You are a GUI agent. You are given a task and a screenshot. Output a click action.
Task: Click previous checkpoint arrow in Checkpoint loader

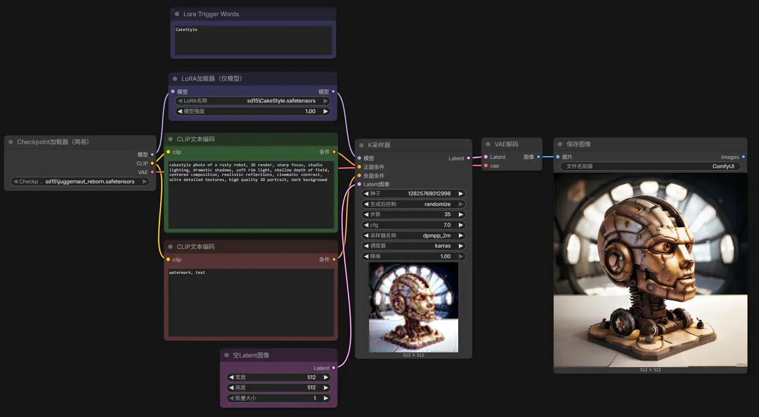[15, 181]
